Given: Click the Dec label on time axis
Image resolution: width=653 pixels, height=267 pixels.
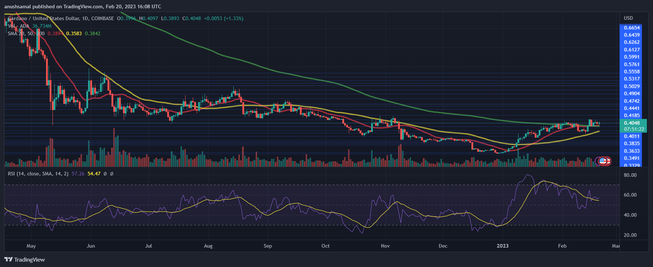Looking at the screenshot, I should pos(443,246).
